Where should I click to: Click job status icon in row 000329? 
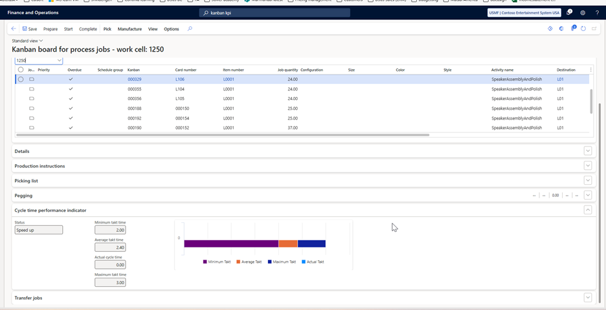coord(32,79)
